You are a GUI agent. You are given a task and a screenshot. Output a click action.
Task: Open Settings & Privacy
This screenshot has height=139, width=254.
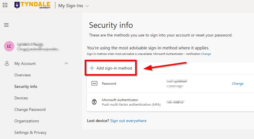30,132
